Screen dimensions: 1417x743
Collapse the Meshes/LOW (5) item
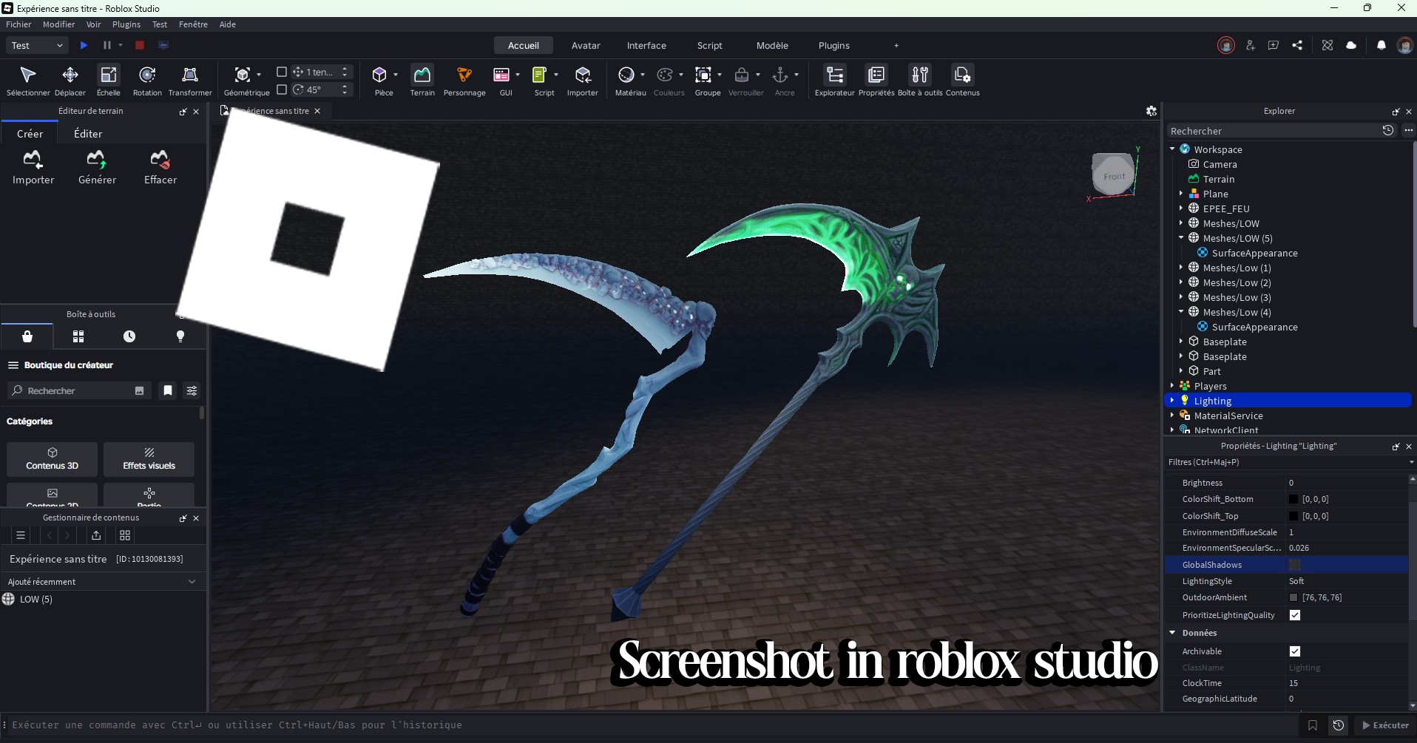coord(1181,238)
